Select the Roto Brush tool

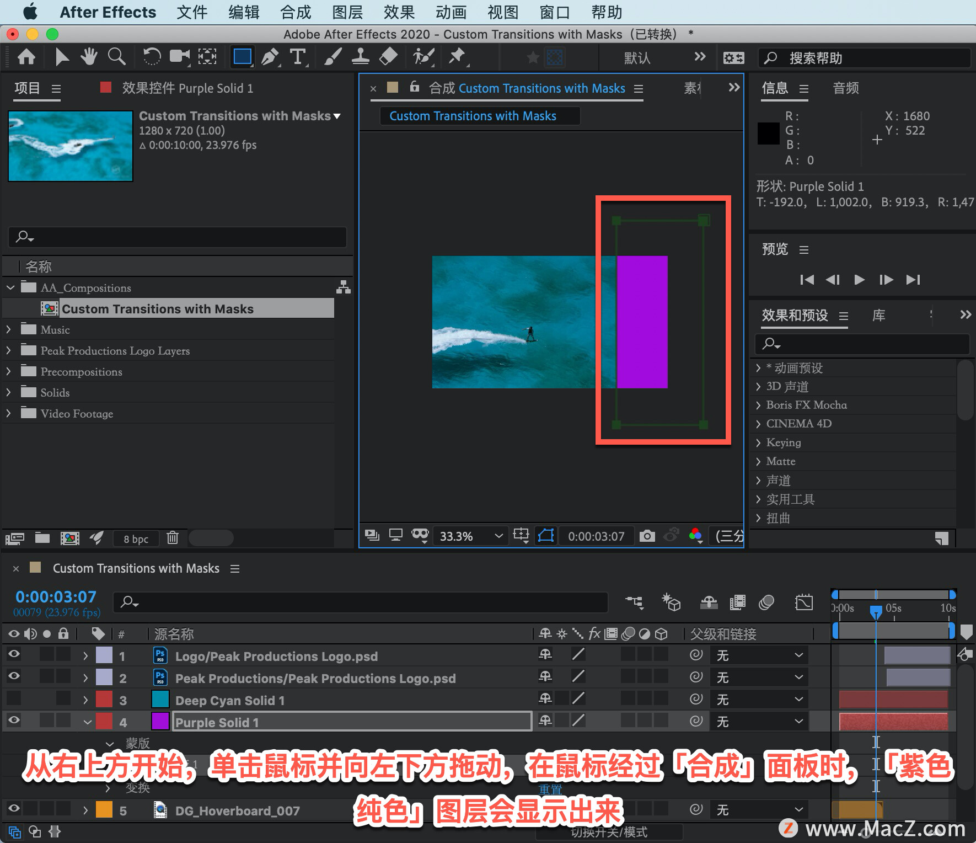[x=424, y=57]
